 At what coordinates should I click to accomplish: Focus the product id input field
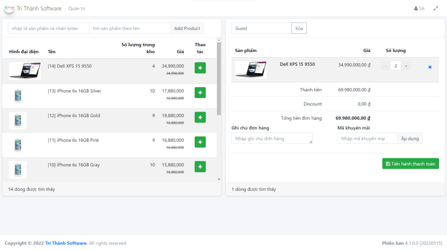[x=48, y=28]
